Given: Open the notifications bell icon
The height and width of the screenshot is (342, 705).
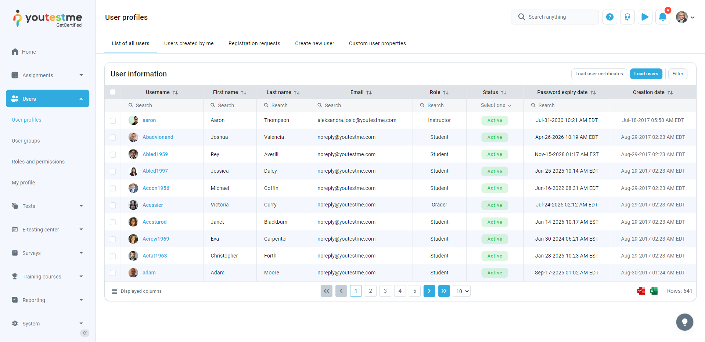Looking at the screenshot, I should pyautogui.click(x=662, y=17).
